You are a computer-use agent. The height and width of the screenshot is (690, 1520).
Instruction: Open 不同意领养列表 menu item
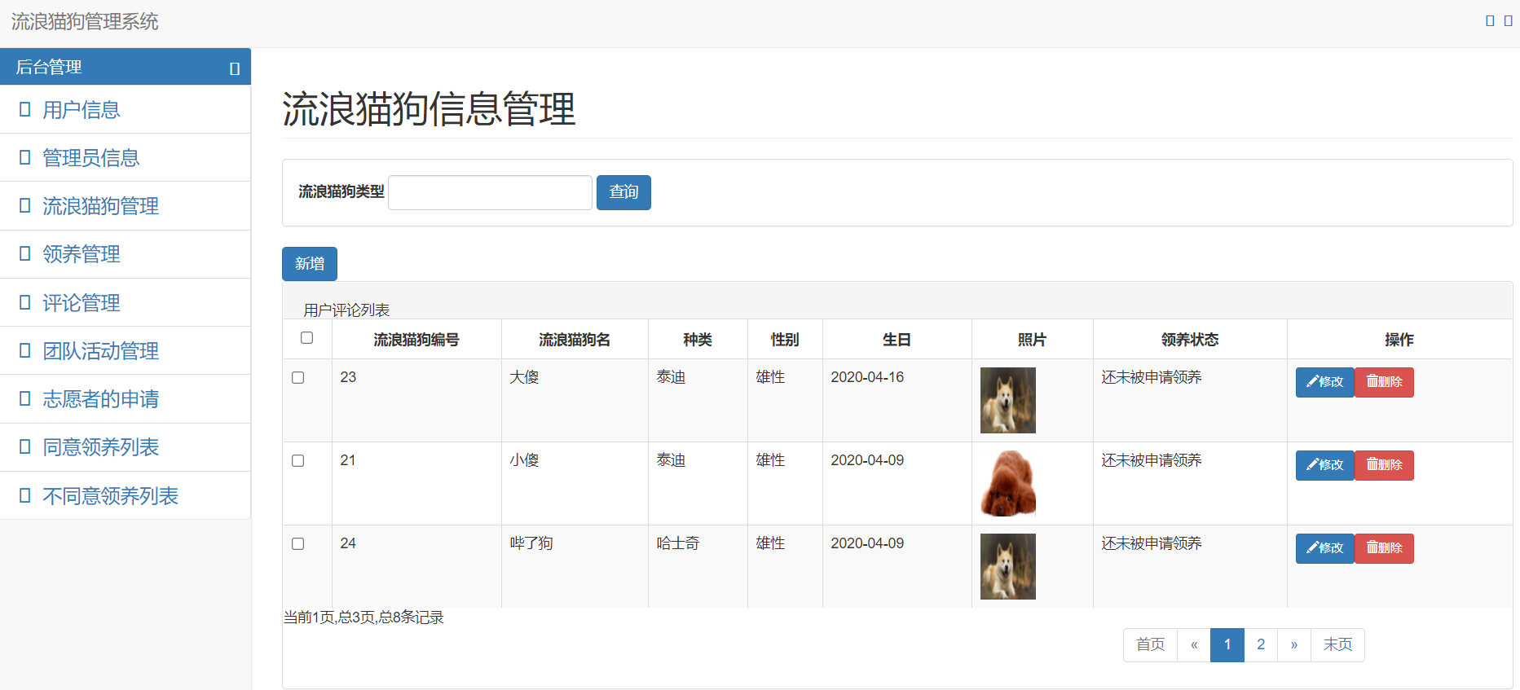126,495
